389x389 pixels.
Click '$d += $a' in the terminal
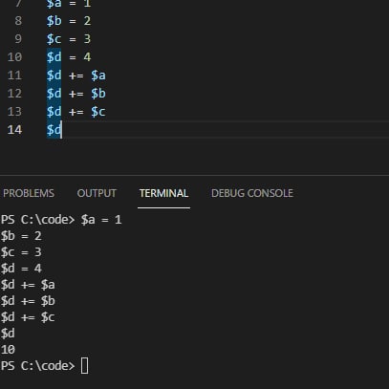(28, 285)
